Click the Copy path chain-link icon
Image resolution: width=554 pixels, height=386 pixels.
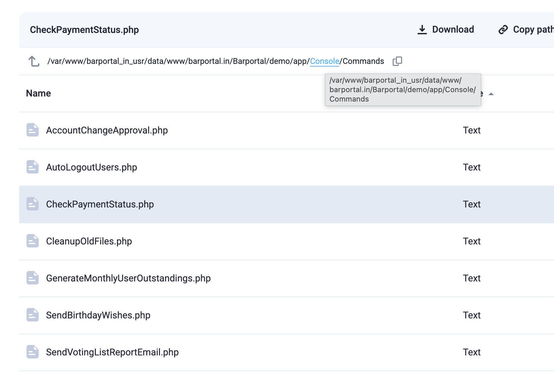[x=503, y=30]
